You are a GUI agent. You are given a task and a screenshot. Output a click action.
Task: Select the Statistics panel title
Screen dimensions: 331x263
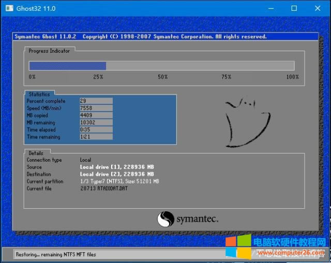(x=39, y=94)
